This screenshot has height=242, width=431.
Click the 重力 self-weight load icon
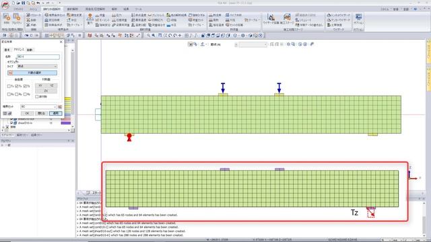click(x=90, y=19)
